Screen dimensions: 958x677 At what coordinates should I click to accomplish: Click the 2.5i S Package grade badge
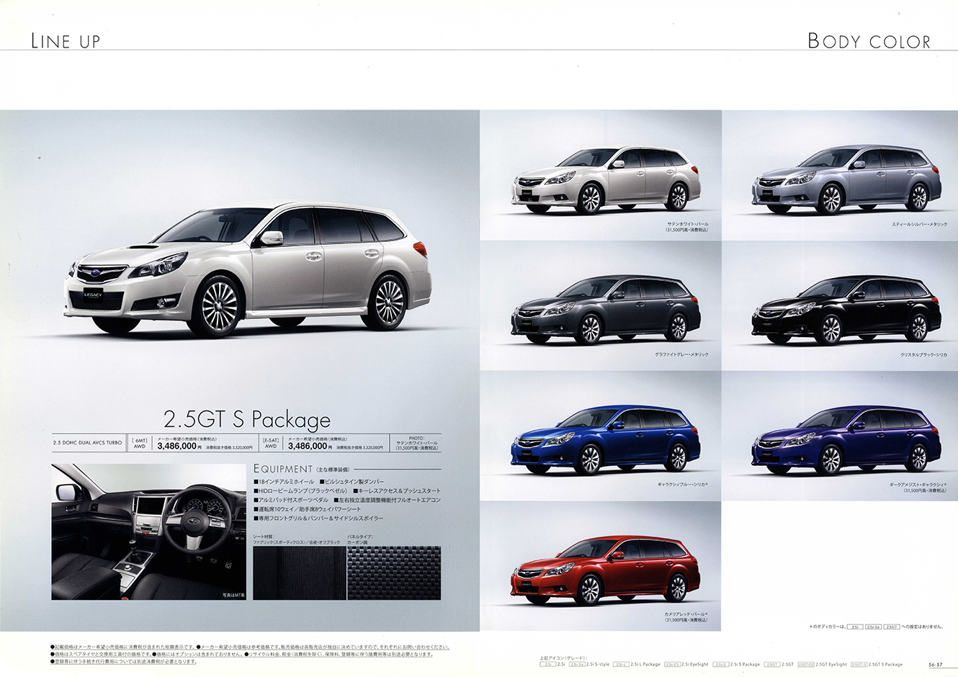pyautogui.click(x=721, y=664)
